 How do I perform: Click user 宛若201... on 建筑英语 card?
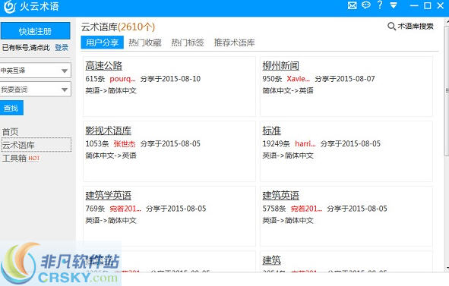point(306,209)
